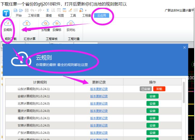Screen dimensions: 195x140
Task: Open the undo history dropdown arrow
Action: 36,10
